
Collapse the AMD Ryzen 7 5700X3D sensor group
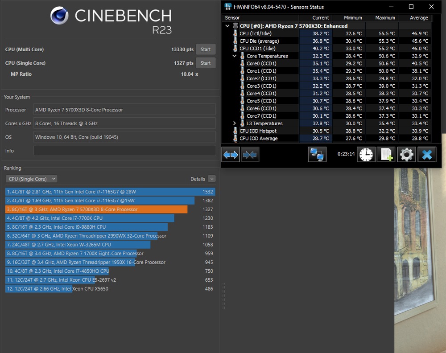pyautogui.click(x=227, y=25)
